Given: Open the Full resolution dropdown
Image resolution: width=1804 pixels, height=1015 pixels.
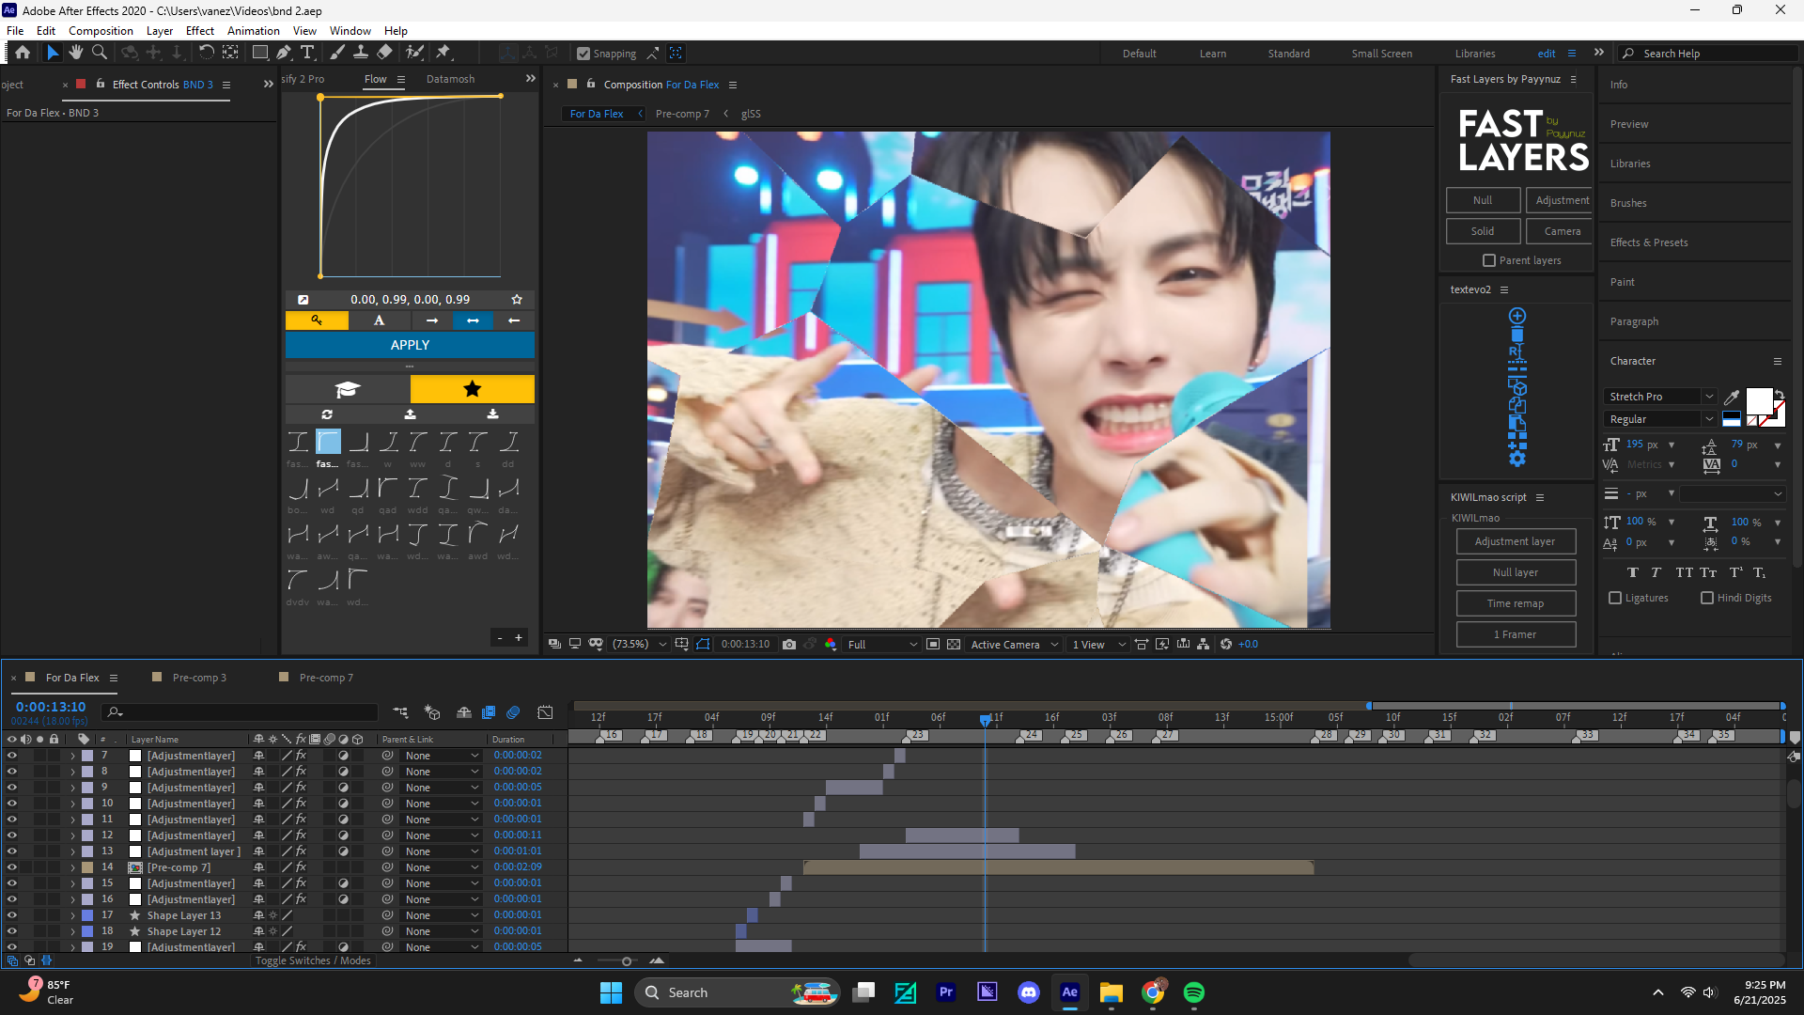Looking at the screenshot, I should pyautogui.click(x=882, y=644).
